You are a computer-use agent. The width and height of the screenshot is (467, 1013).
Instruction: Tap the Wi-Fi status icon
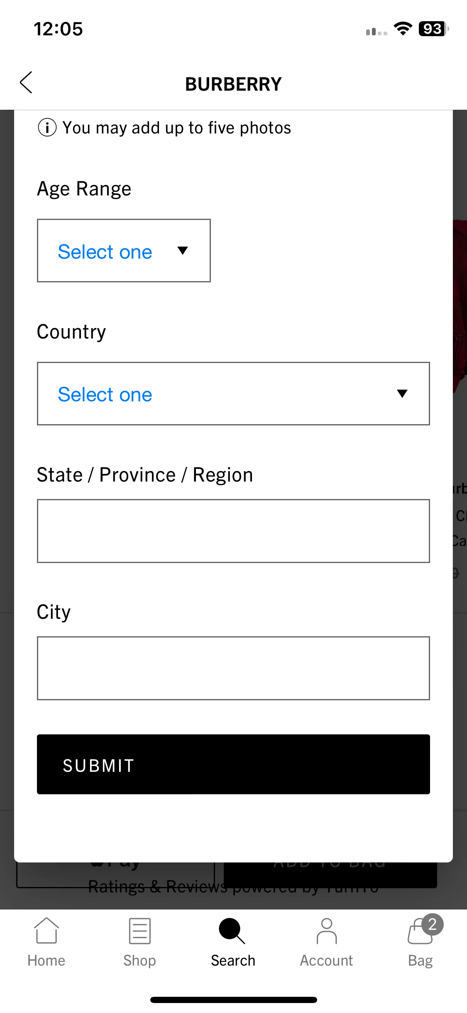pos(403,29)
